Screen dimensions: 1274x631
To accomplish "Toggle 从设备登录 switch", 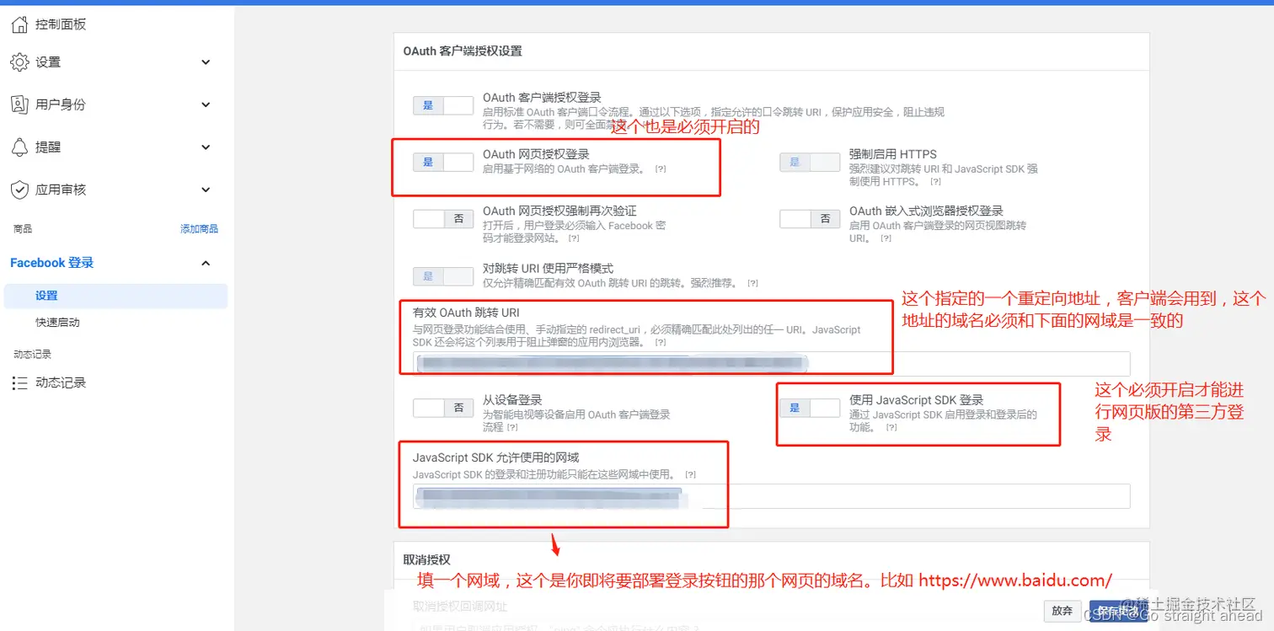I will [x=443, y=408].
